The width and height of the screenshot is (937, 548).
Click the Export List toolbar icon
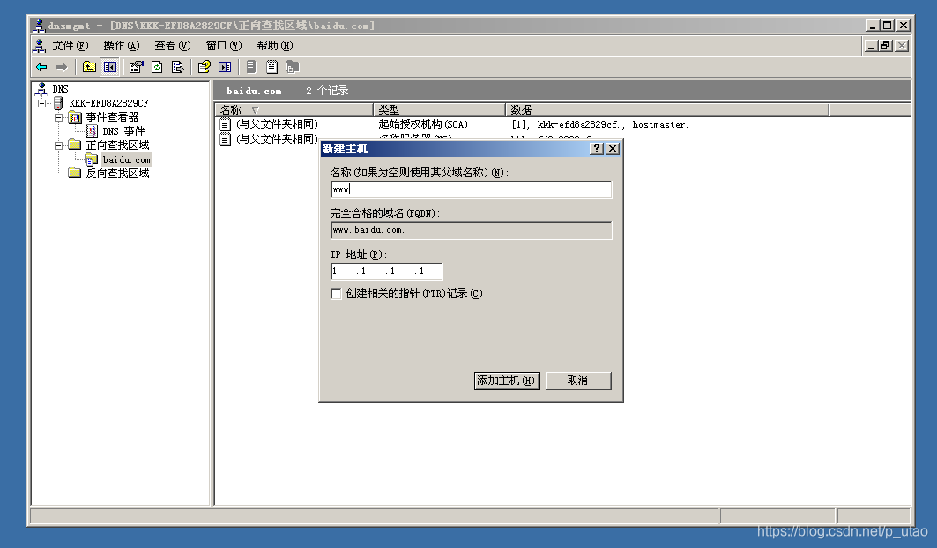coord(177,67)
